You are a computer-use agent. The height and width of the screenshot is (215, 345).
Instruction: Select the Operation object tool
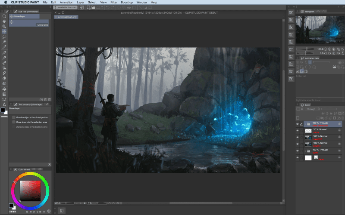4,26
